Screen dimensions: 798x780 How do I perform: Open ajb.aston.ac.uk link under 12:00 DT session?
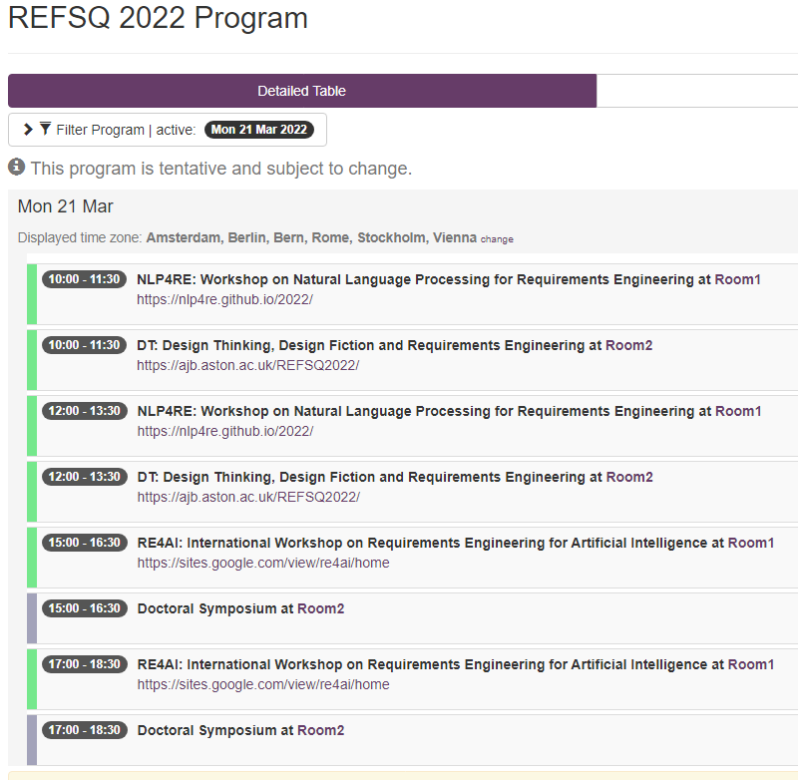coord(248,497)
